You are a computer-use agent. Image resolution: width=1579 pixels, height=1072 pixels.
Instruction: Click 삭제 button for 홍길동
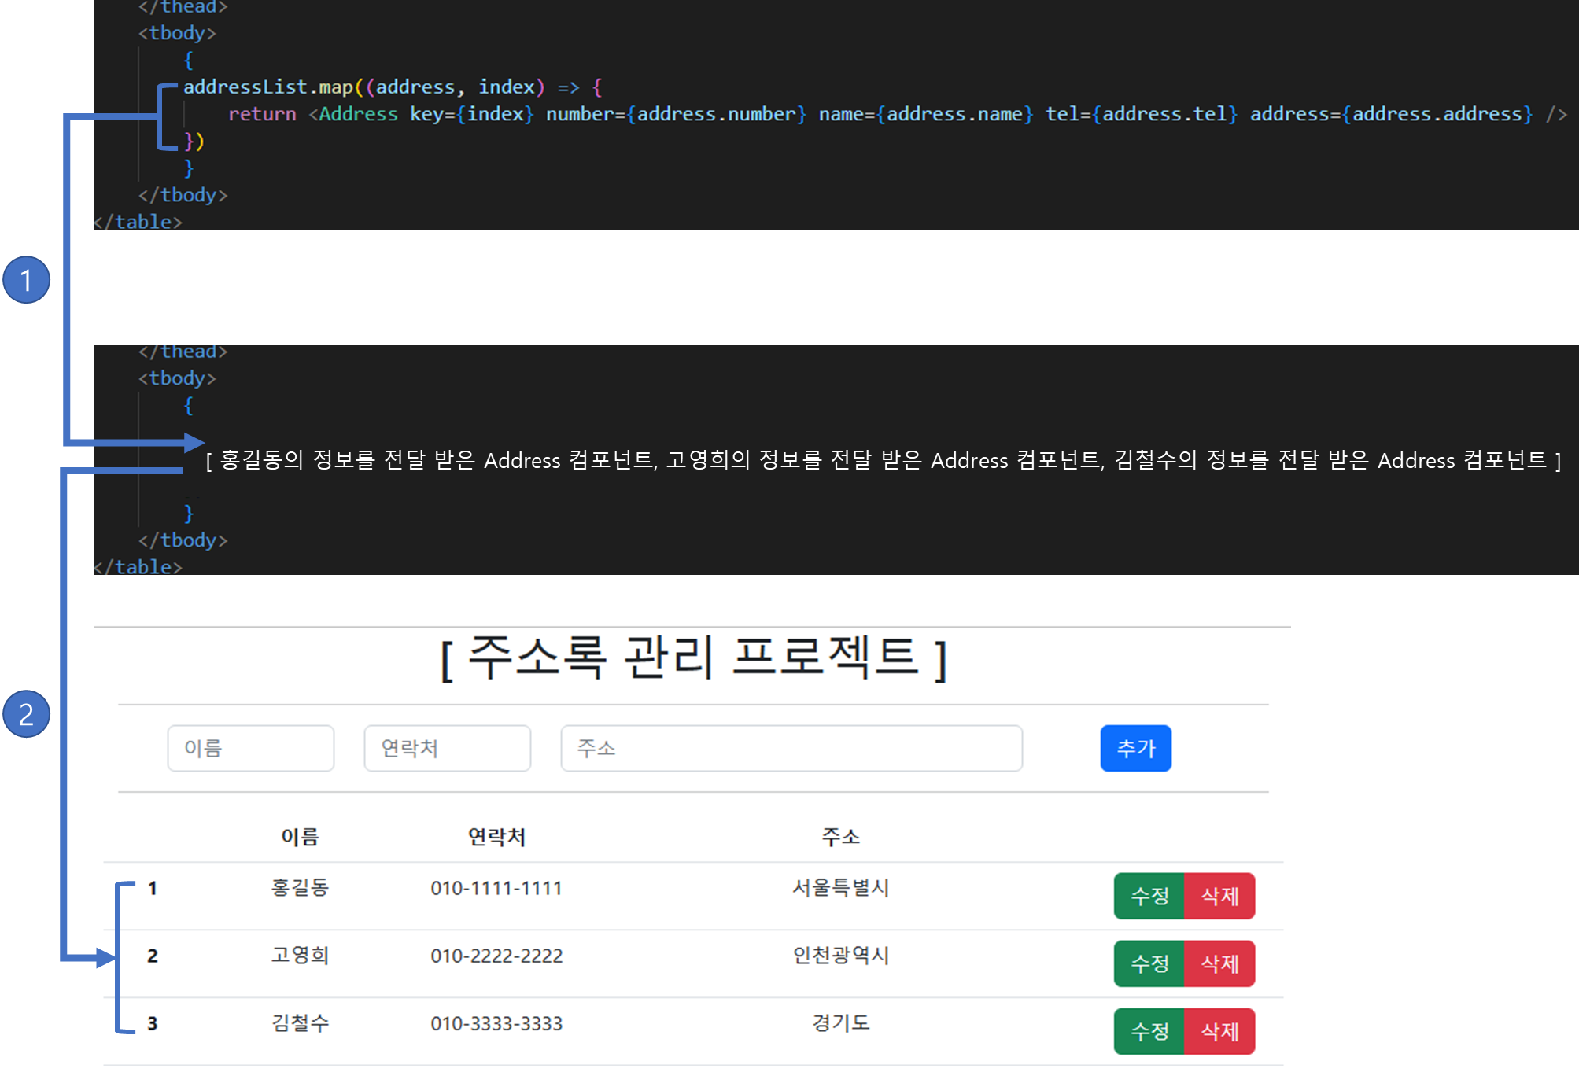[1219, 896]
